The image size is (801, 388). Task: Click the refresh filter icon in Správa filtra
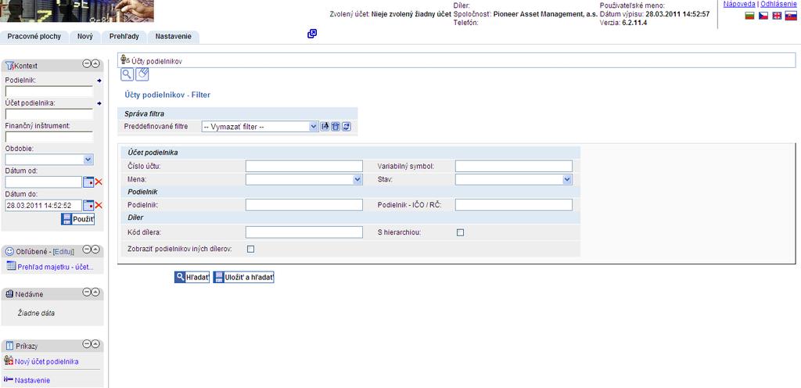pyautogui.click(x=347, y=127)
